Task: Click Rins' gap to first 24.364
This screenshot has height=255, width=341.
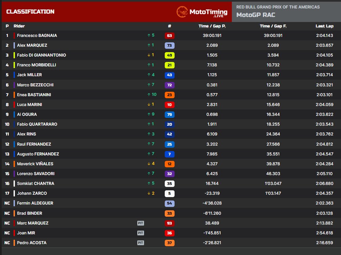Action: click(x=273, y=134)
